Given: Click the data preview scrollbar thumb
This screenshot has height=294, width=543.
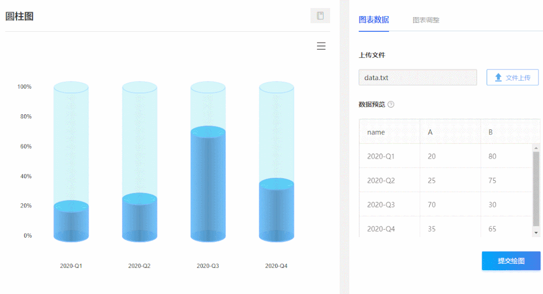Looking at the screenshot, I should (x=536, y=189).
